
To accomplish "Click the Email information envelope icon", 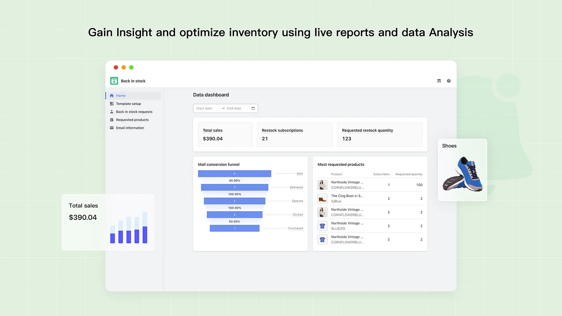I will 112,128.
